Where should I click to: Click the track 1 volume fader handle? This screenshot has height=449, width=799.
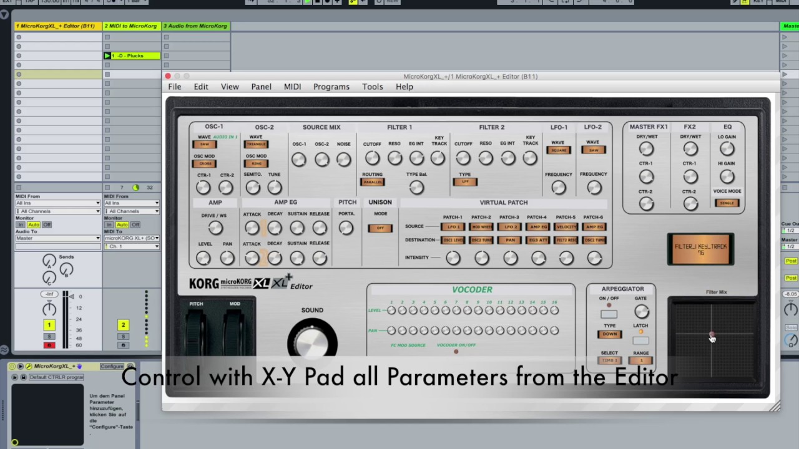(x=71, y=297)
